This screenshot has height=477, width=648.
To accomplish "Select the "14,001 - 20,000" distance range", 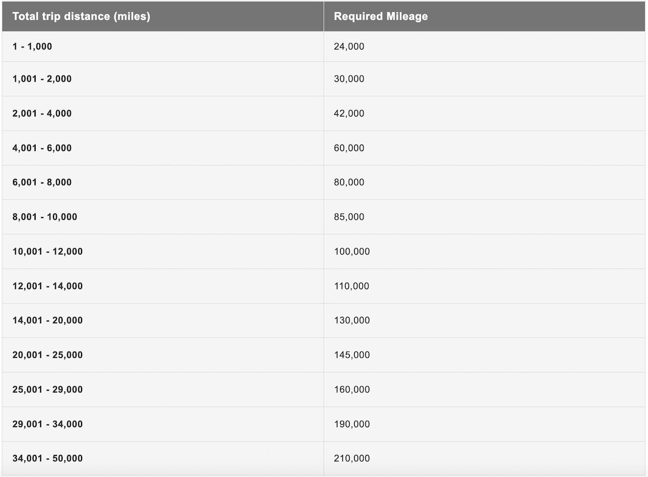I will click(48, 321).
